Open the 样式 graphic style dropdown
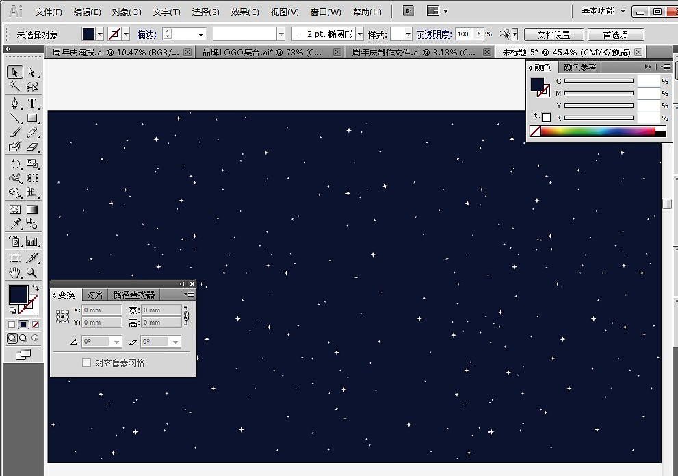This screenshot has height=476, width=678. coord(408,34)
